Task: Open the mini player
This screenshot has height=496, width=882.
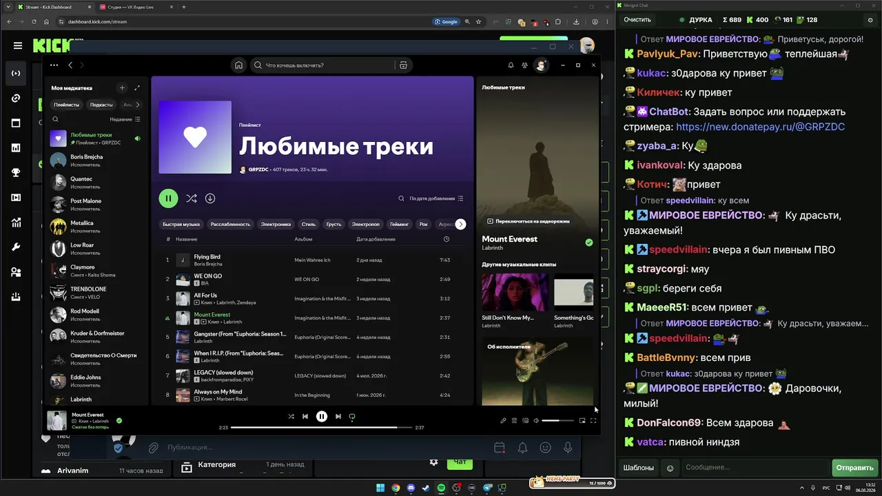Action: [x=582, y=420]
